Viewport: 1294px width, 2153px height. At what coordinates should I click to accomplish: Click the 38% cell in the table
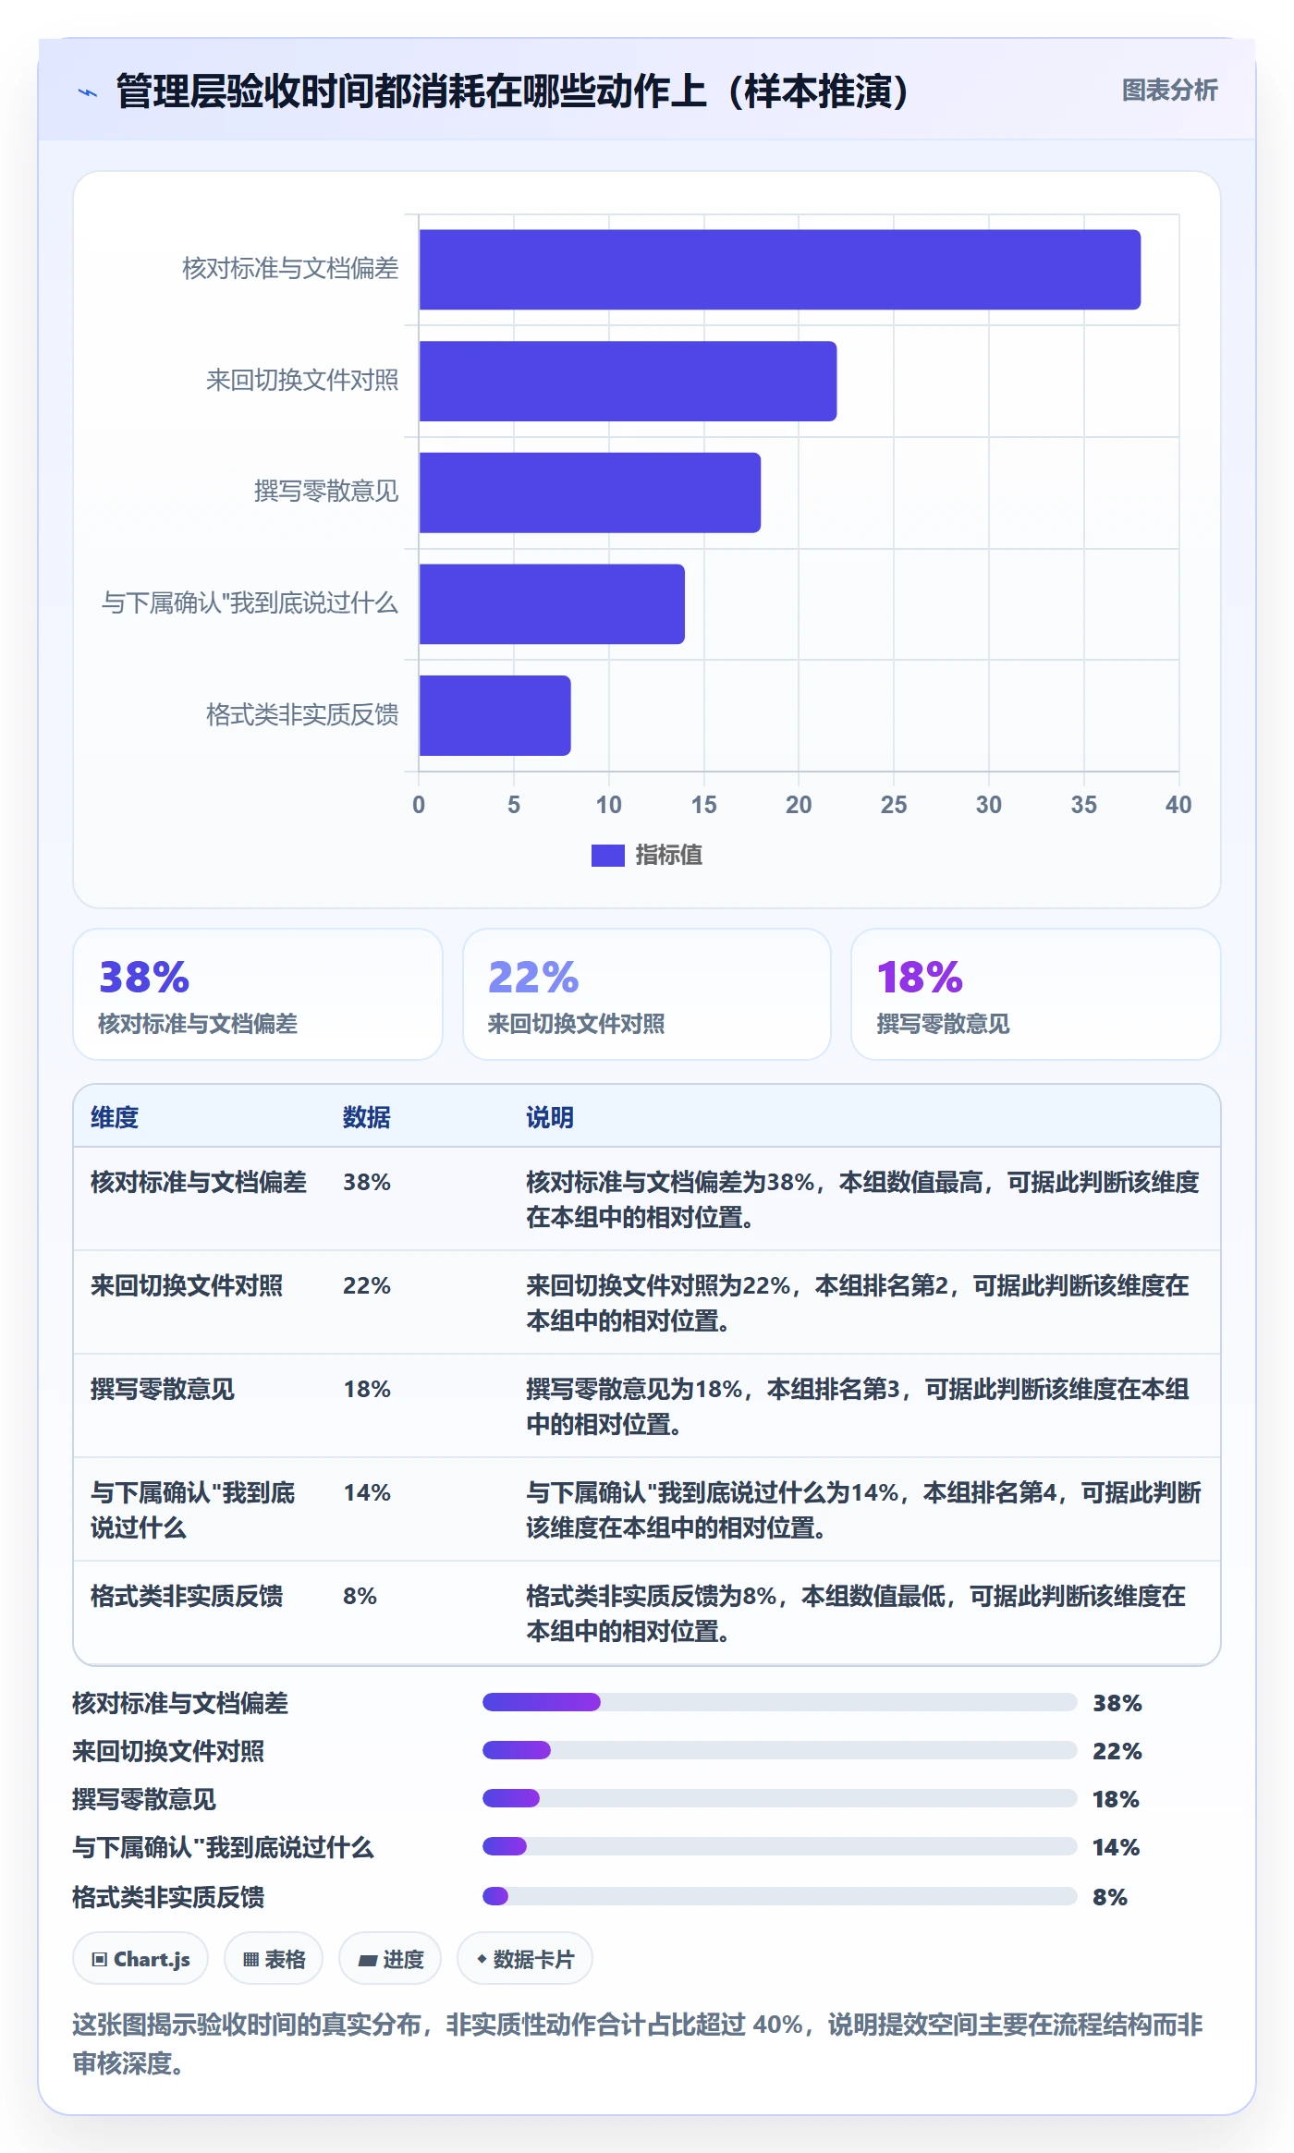coord(367,1182)
